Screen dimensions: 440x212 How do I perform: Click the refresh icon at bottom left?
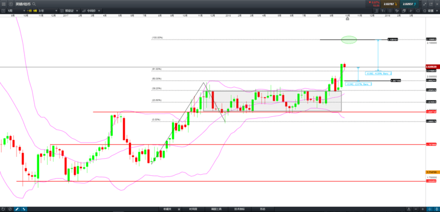tap(3, 209)
